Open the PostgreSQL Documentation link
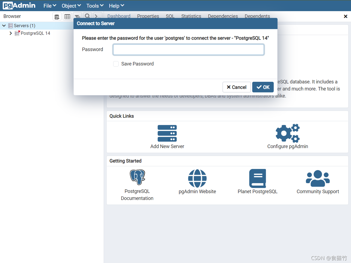This screenshot has height=263, width=351. [137, 195]
